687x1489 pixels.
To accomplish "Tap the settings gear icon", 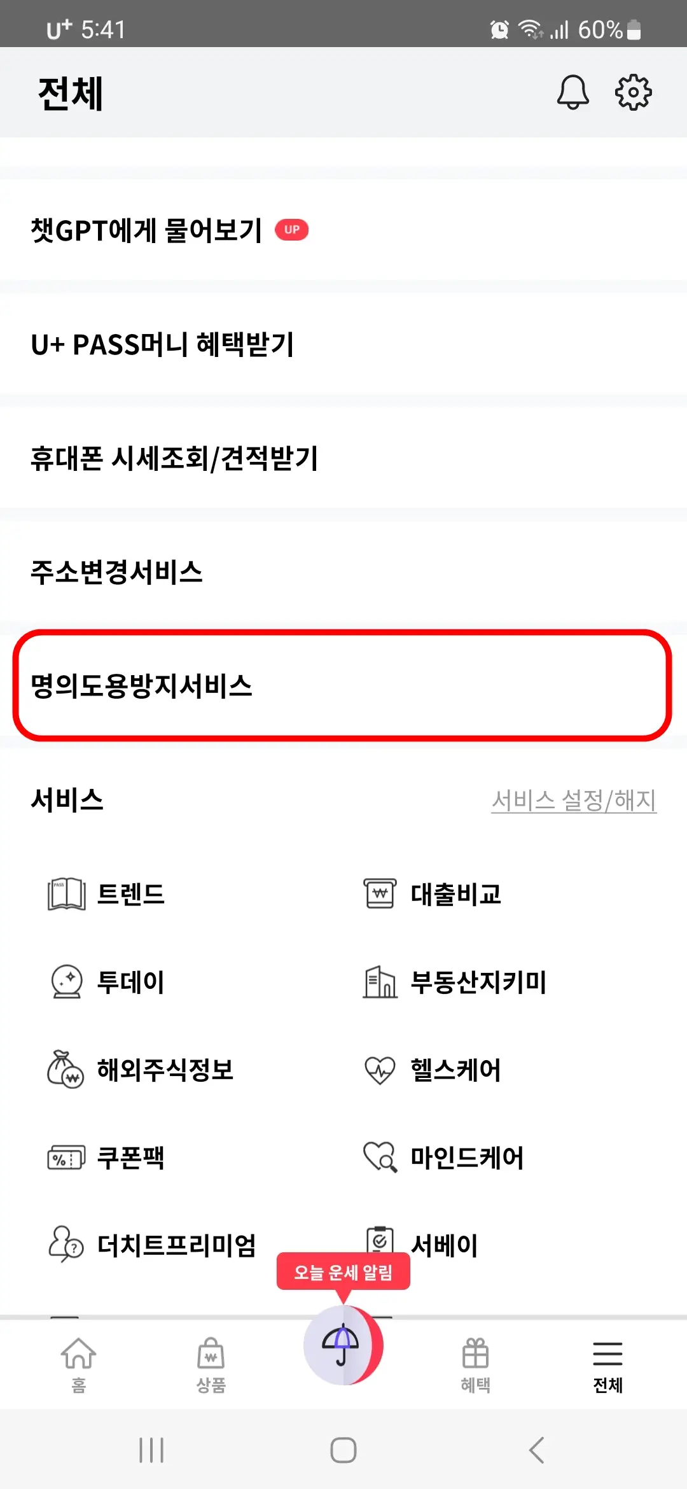I will click(x=634, y=92).
